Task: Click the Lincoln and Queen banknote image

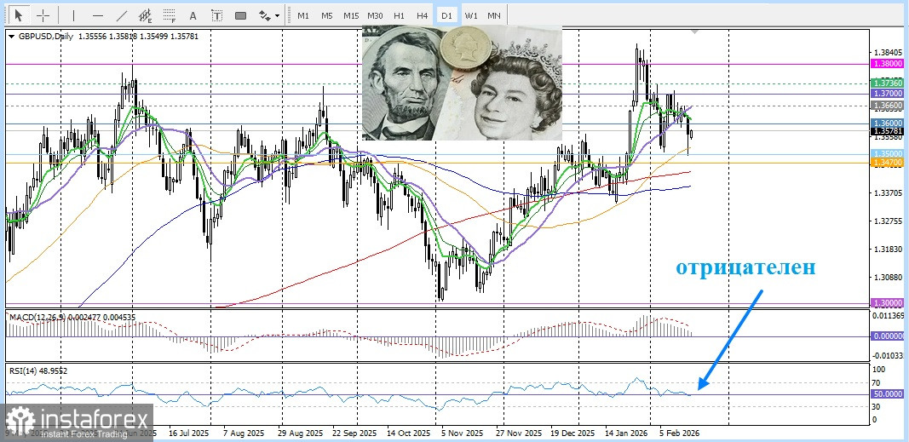Action: (x=462, y=83)
